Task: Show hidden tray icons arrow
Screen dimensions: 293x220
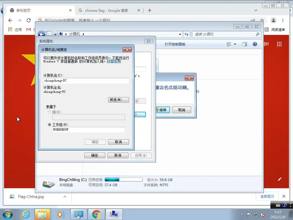Action: [242, 215]
